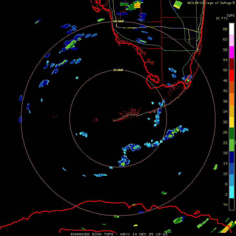Click the '26' legend value
This screenshot has width=236, height=236.
[225, 132]
